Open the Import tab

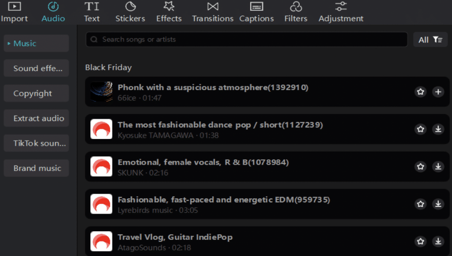14,12
